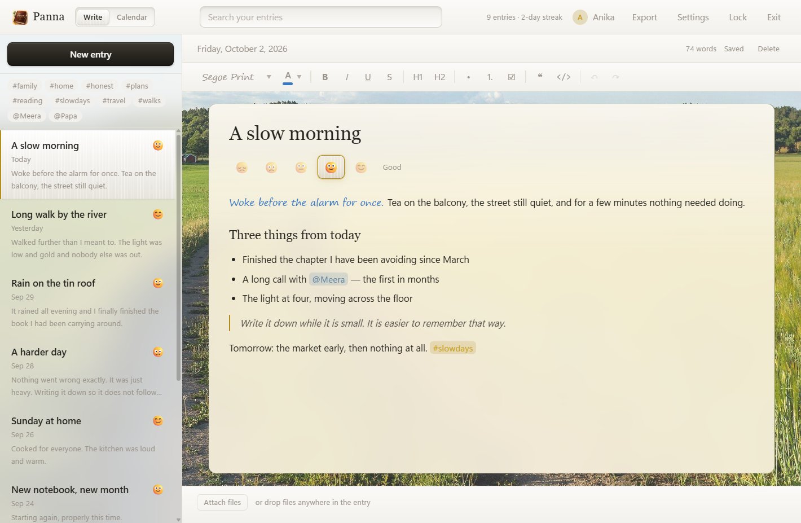Click Exit in the top bar
This screenshot has width=801, height=523.
point(774,17)
